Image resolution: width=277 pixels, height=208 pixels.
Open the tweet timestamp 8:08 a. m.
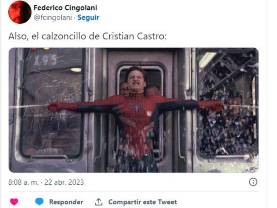tap(23, 182)
